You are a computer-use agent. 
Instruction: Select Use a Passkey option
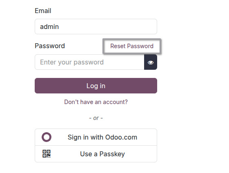96,154
